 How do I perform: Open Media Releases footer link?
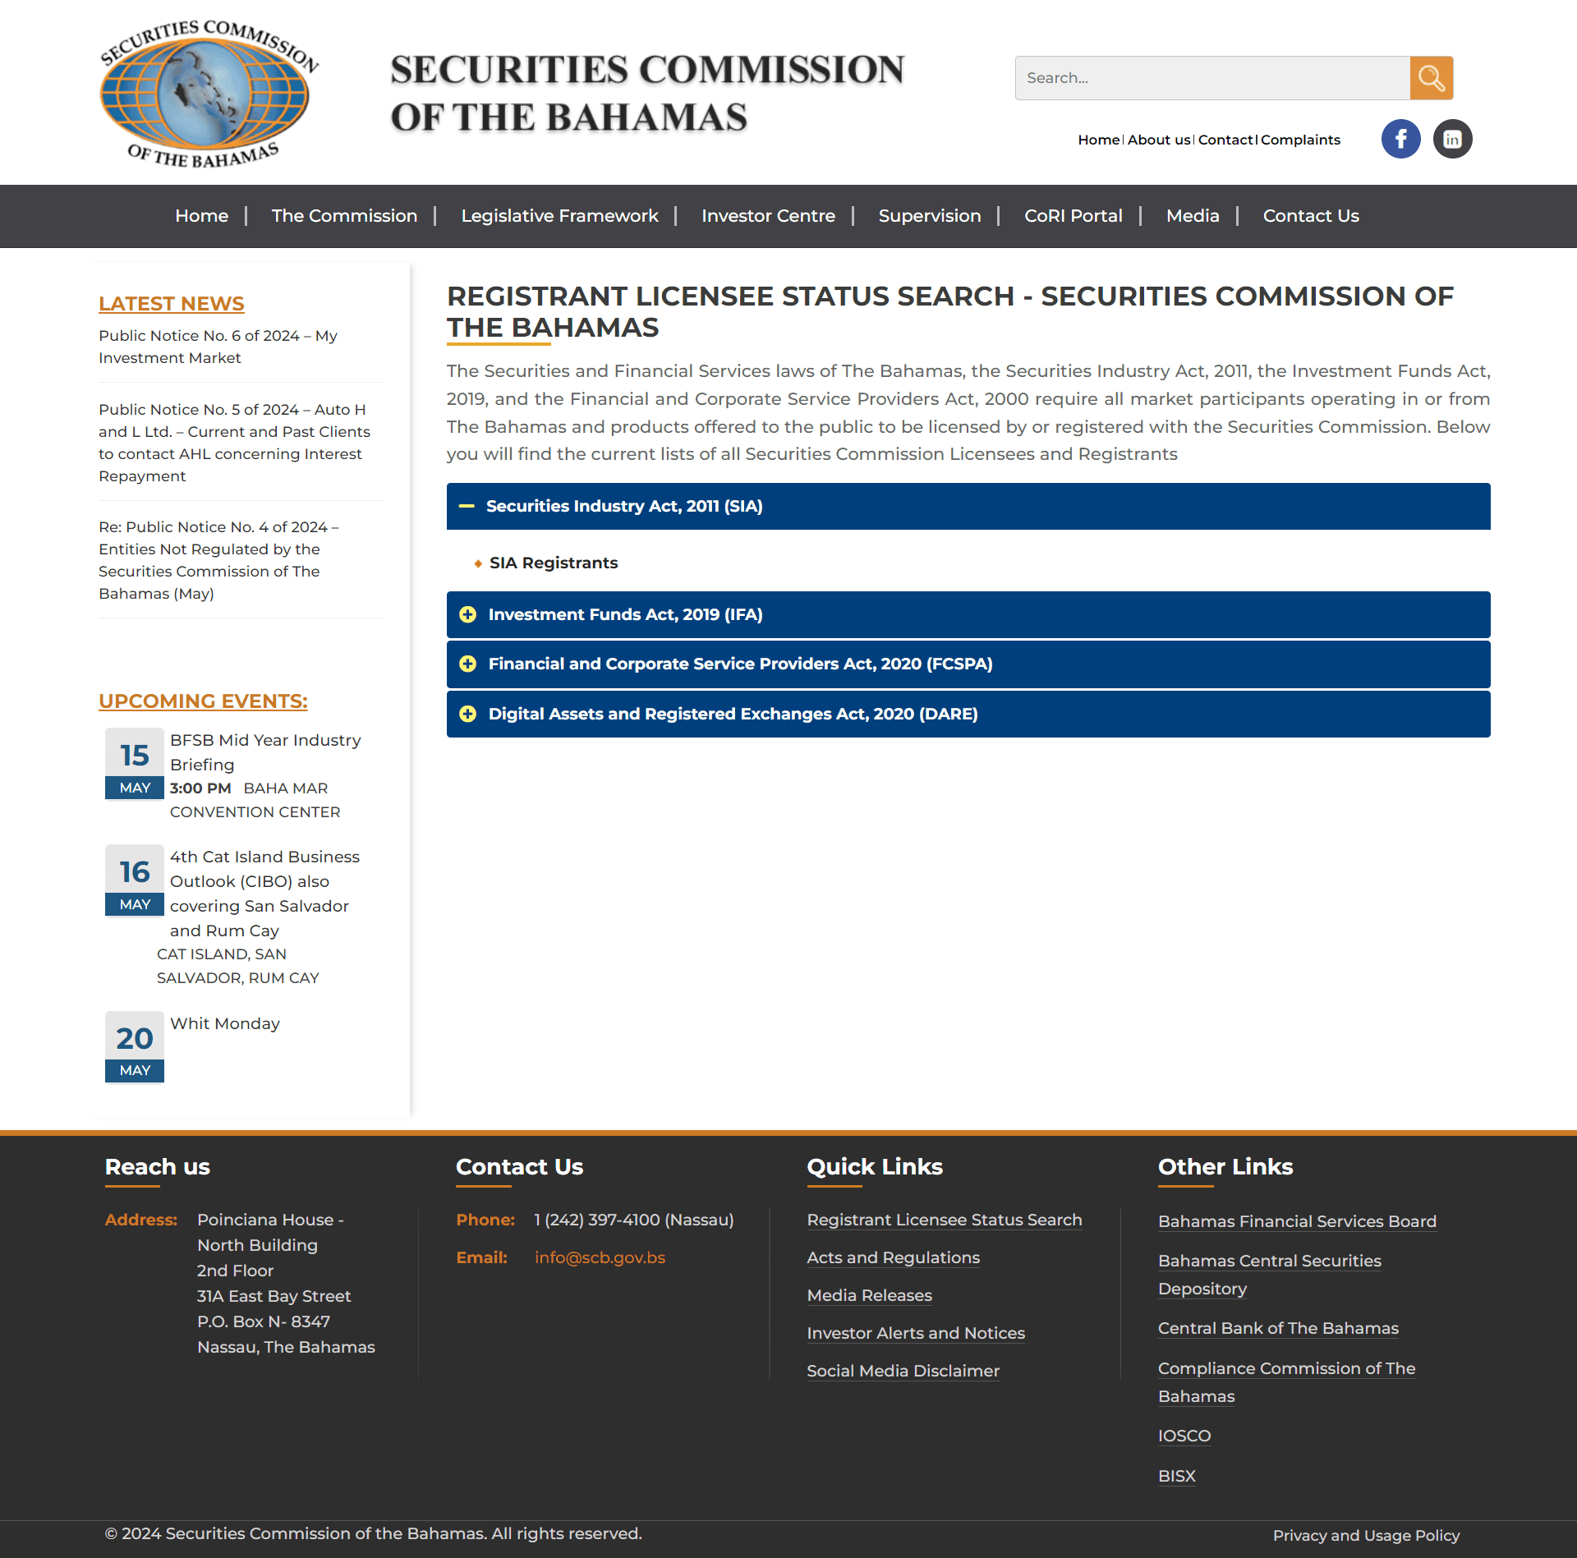(869, 1295)
